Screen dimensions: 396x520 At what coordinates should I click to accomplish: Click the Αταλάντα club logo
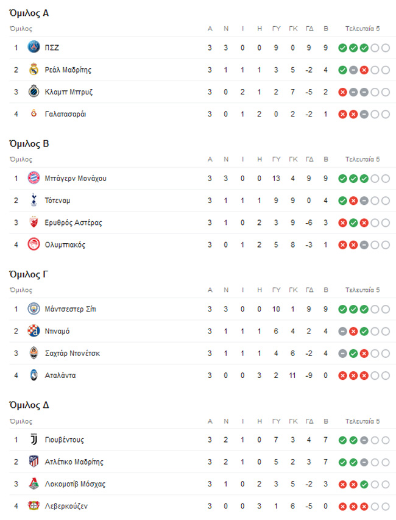(34, 375)
